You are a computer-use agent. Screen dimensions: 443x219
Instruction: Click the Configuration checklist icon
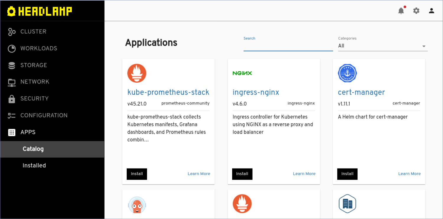12,115
